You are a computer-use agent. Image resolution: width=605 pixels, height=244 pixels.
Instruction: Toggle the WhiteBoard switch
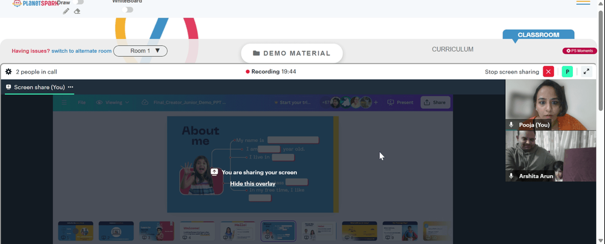128,10
